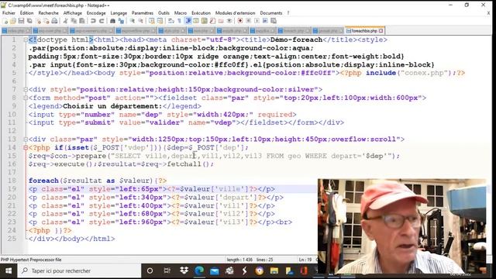This screenshot has width=496, height=279.
Task: Play back the recorded macro
Action: tap(257, 21)
